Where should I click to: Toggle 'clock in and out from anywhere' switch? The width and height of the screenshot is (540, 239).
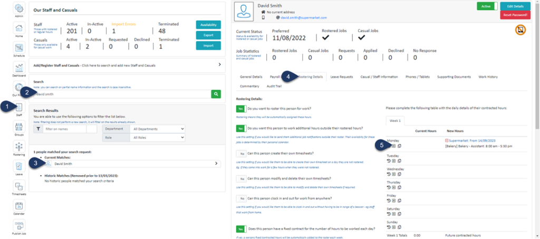pos(241,199)
